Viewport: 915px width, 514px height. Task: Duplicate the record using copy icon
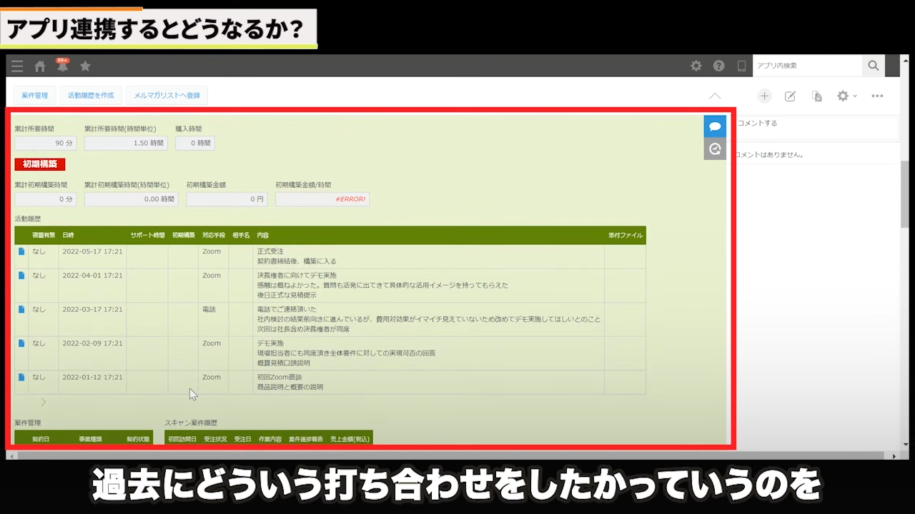816,96
